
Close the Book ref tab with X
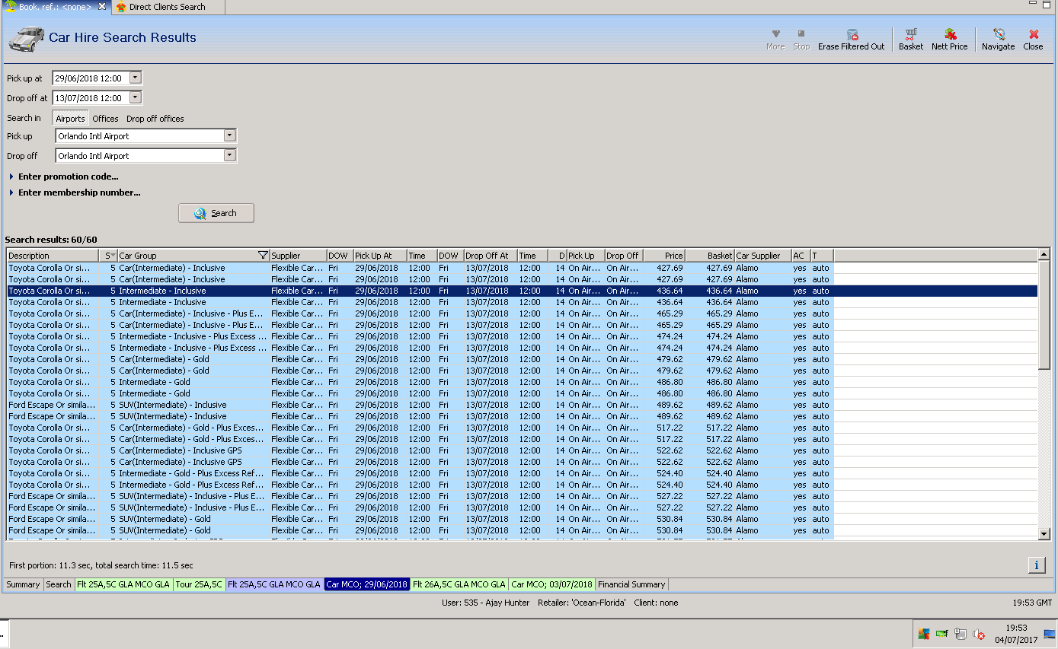click(102, 7)
